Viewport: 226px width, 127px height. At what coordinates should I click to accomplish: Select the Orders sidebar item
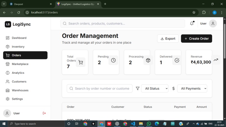[x=25, y=55]
